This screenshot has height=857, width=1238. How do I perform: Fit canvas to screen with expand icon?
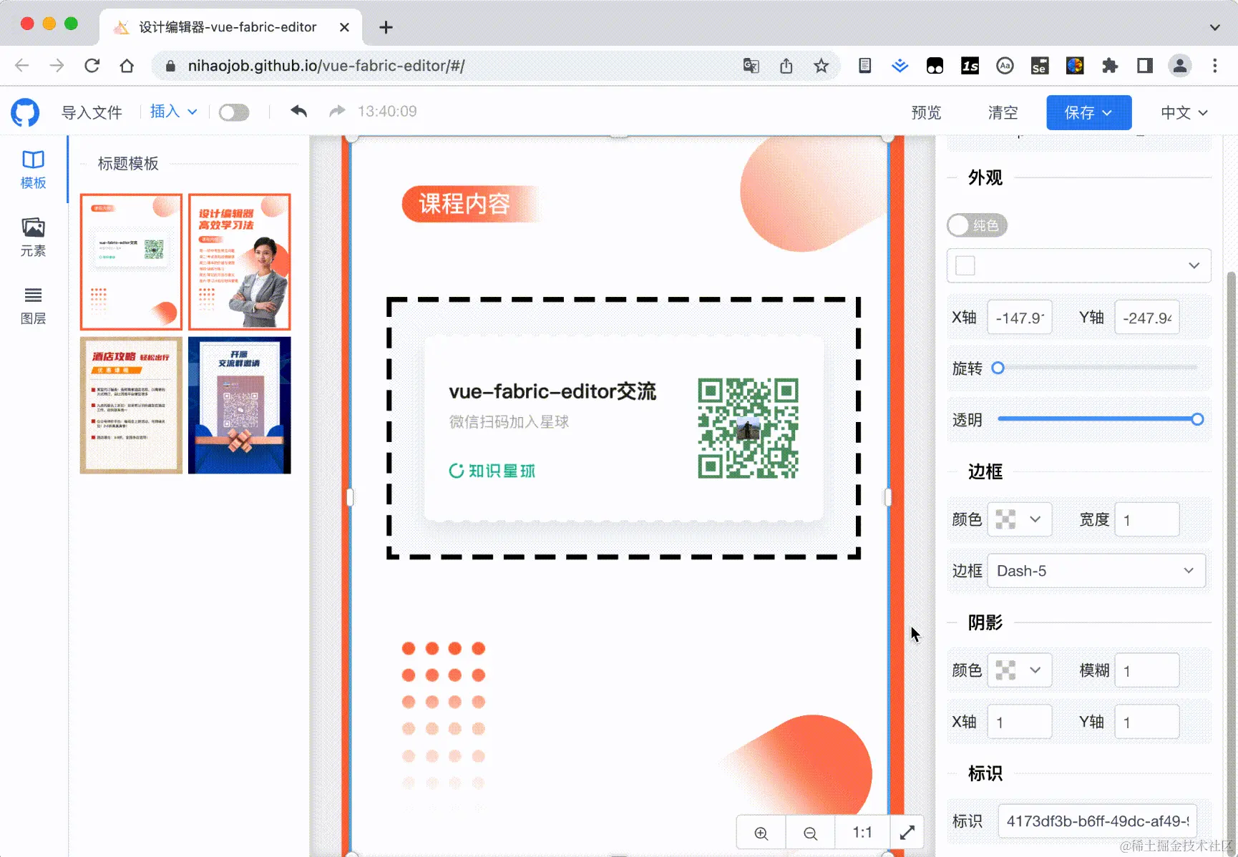(907, 833)
